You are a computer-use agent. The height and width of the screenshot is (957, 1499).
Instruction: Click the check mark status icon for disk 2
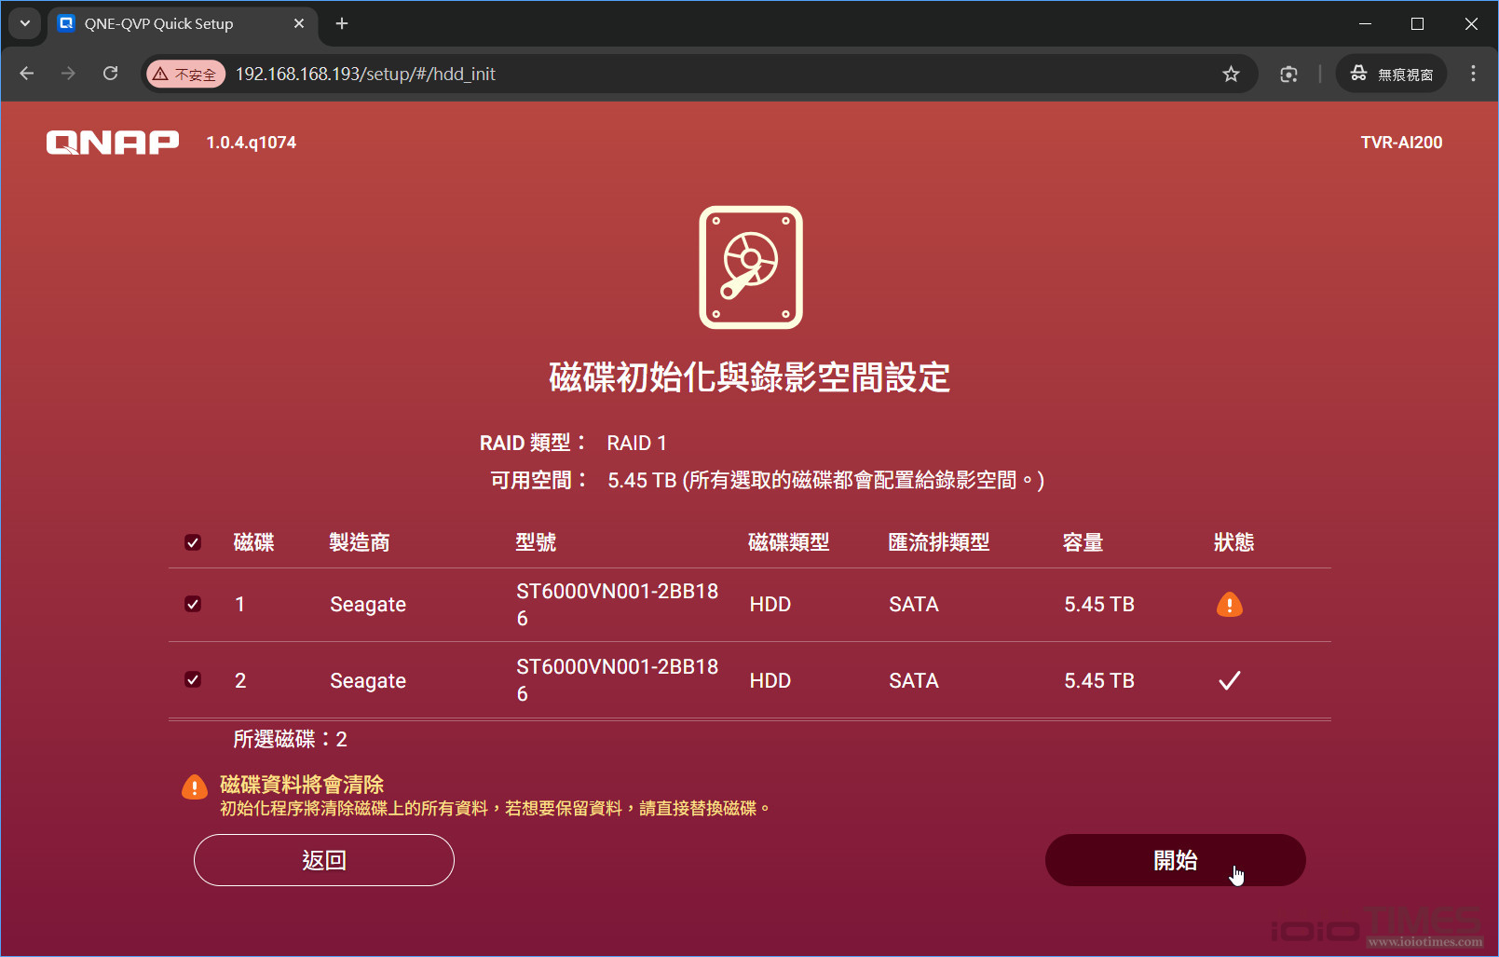1229,680
